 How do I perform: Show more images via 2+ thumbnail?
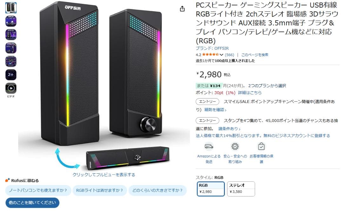point(11,75)
